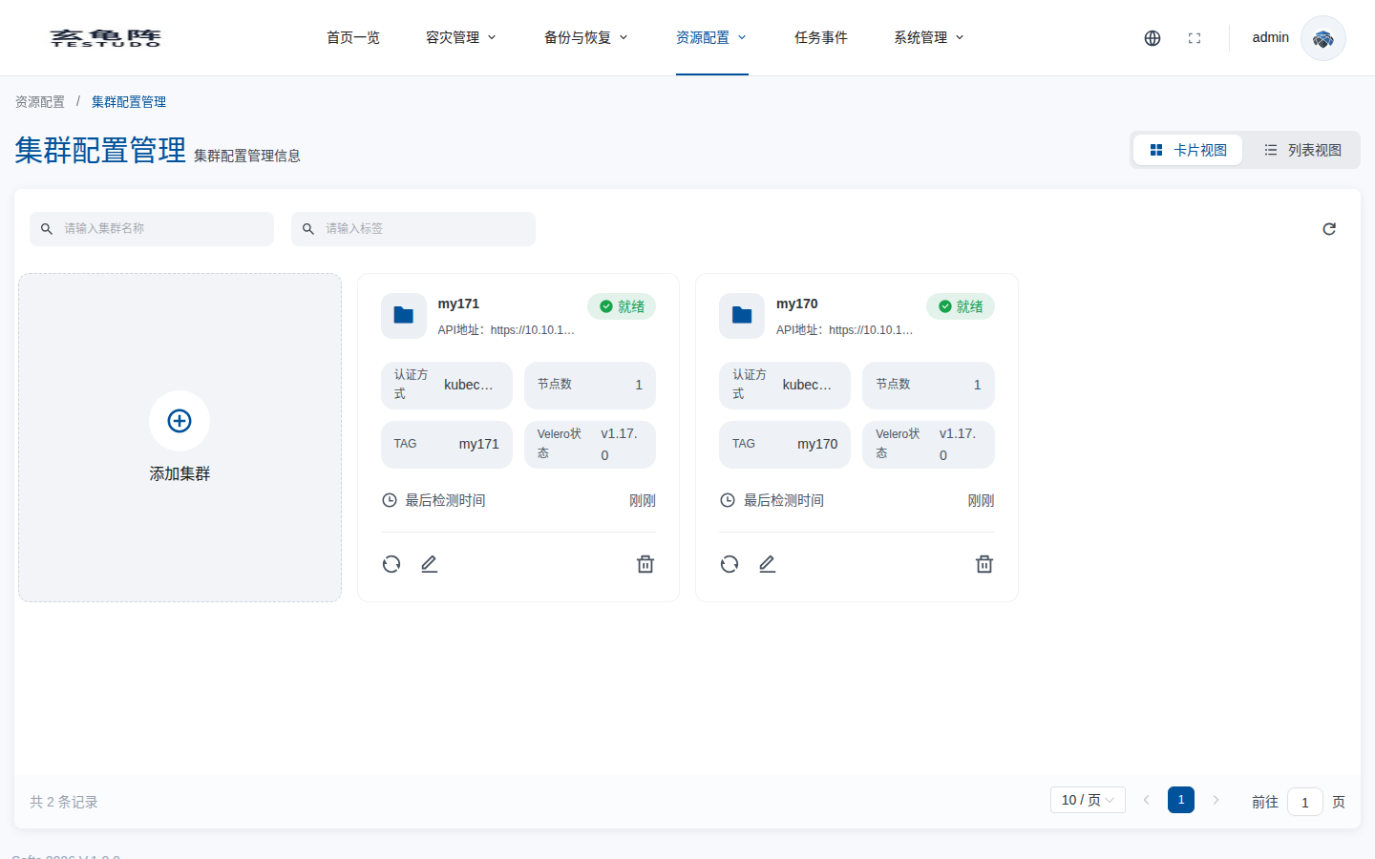Click clock icon on my171 card
This screenshot has height=859, width=1375.
[x=390, y=500]
